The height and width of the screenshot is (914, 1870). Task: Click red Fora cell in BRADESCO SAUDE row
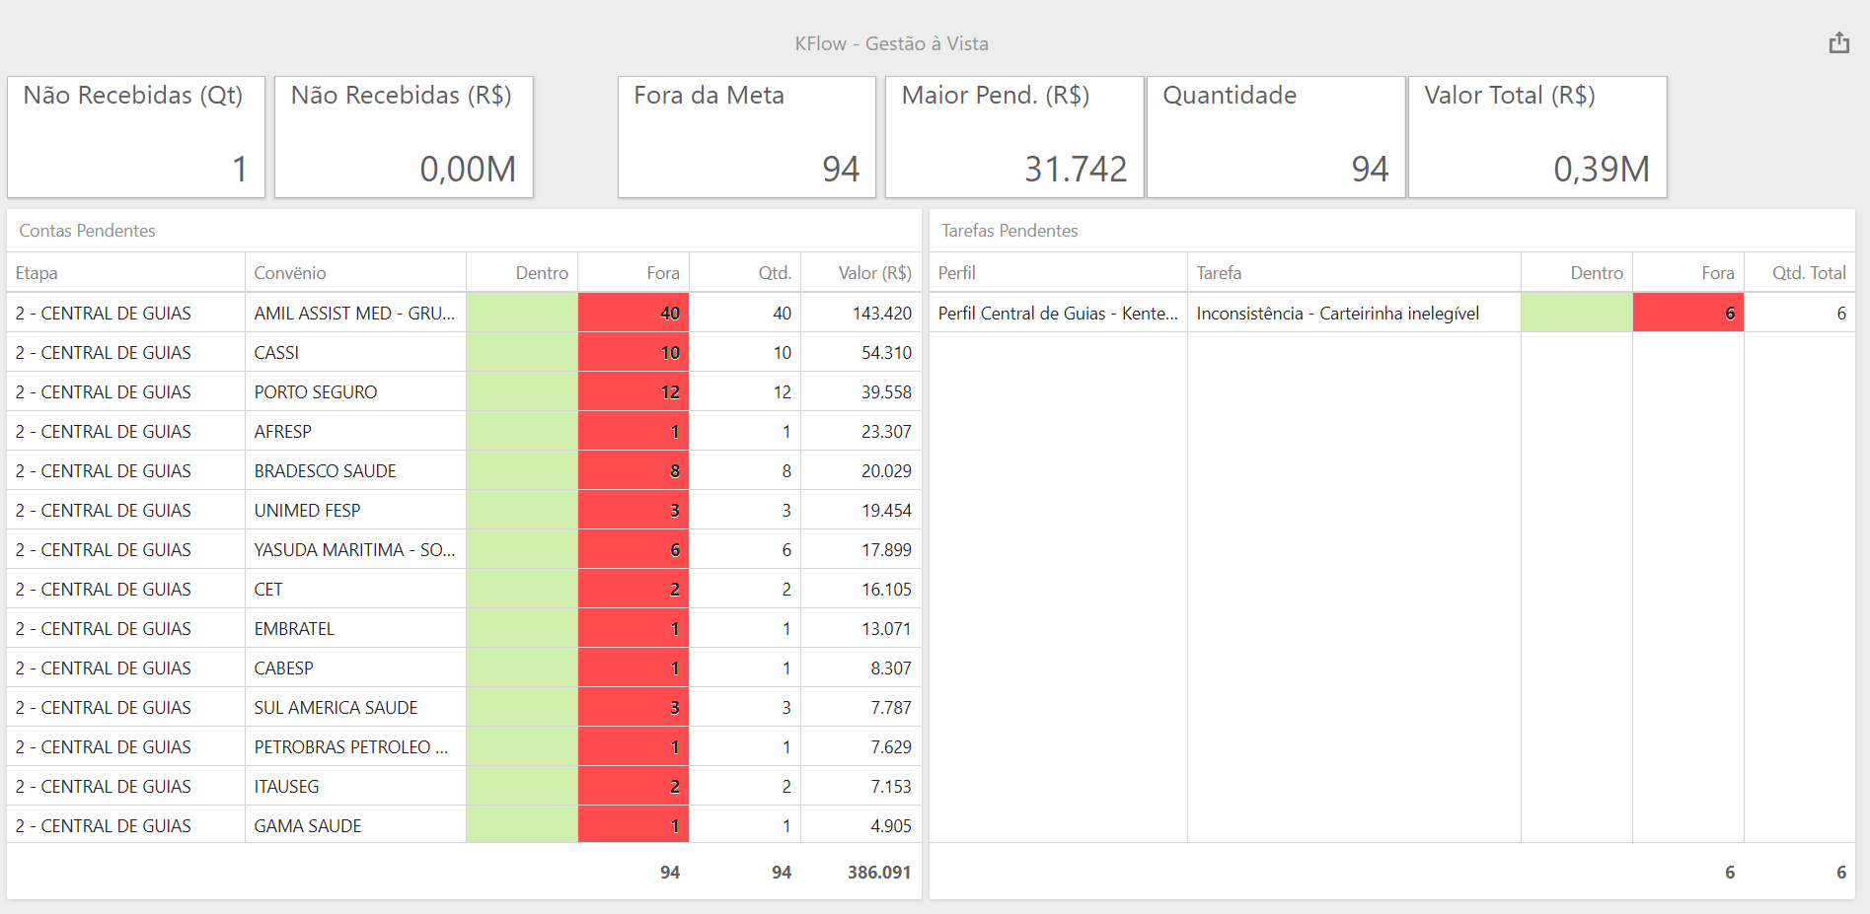point(634,470)
